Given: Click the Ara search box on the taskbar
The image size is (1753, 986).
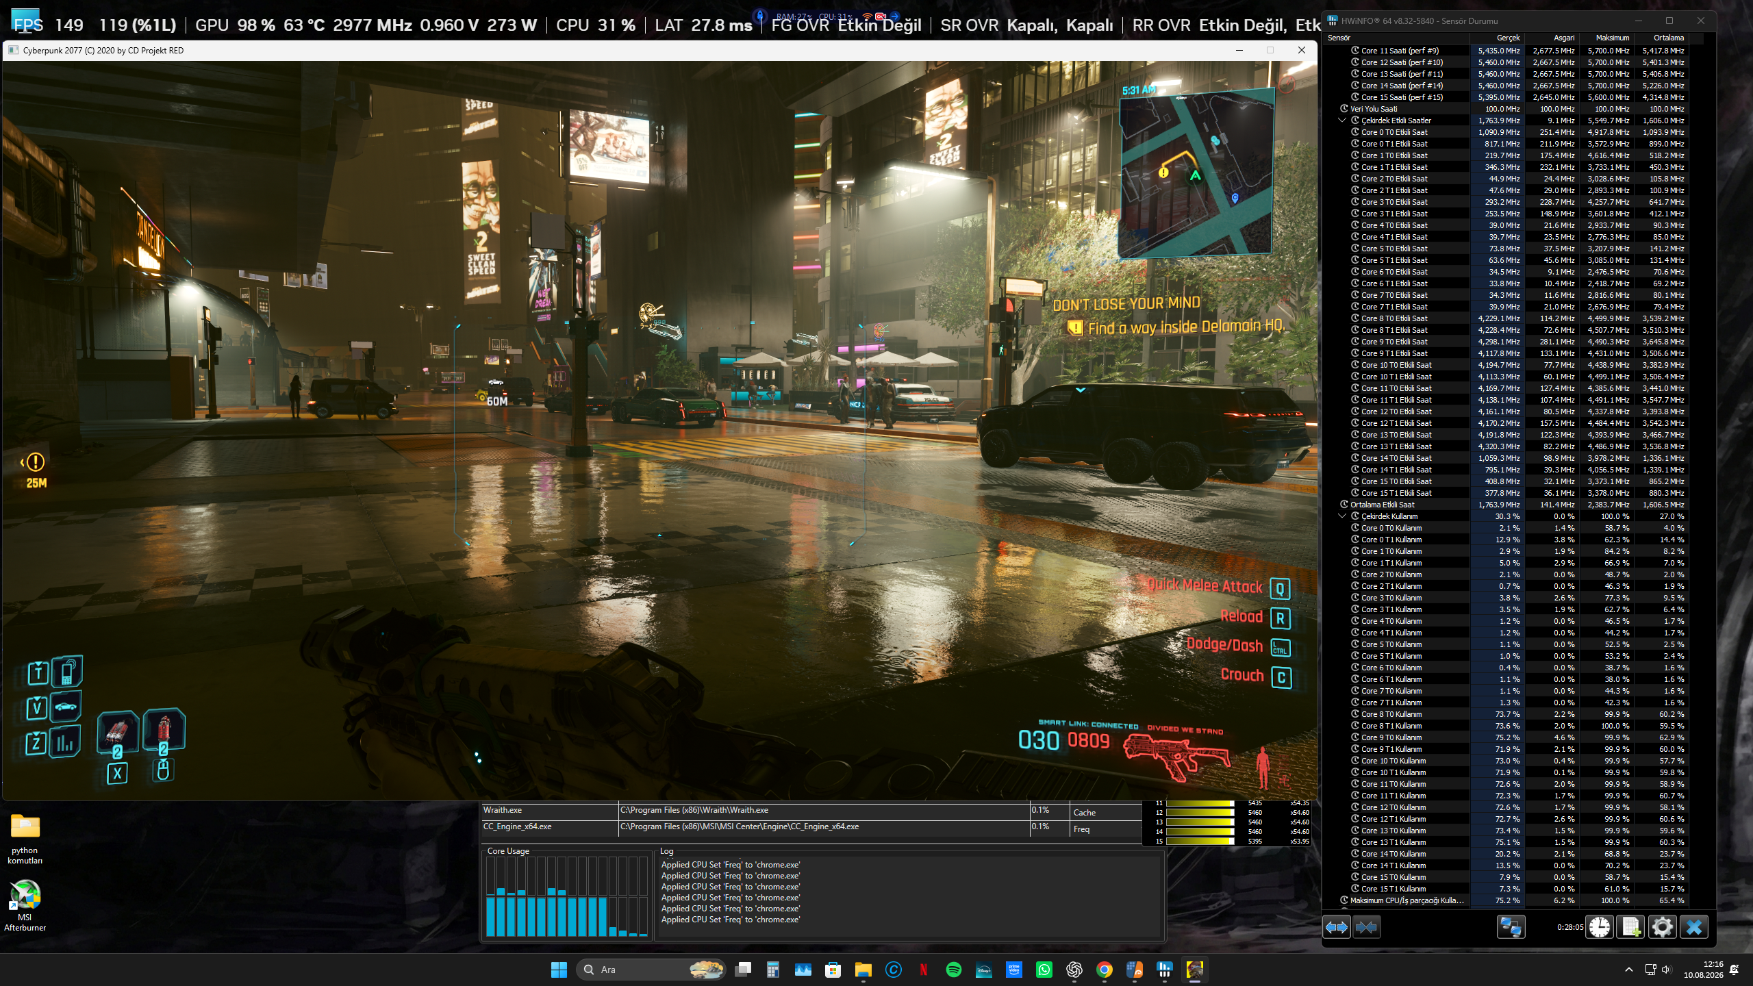Looking at the screenshot, I should 651,970.
